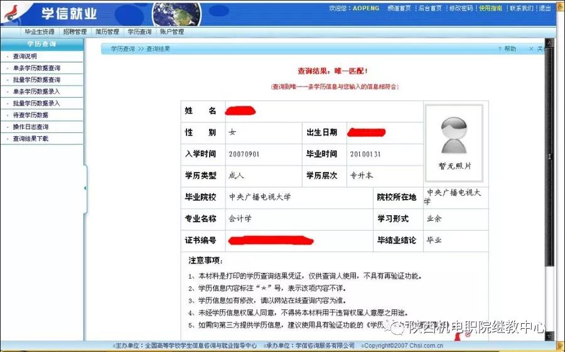The width and height of the screenshot is (565, 352).
Task: Click footer Chsi.com.cn copyright text
Action: 404,346
